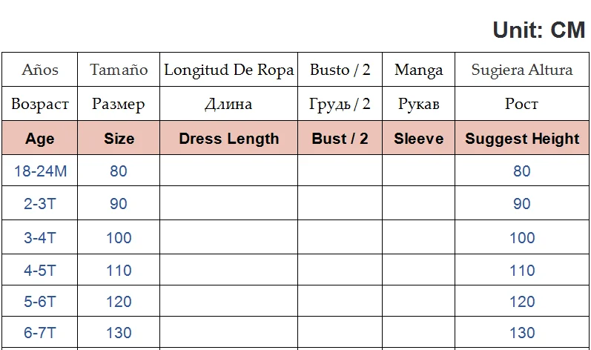
Task: Select the "Возраст" header cell
Action: [40, 104]
